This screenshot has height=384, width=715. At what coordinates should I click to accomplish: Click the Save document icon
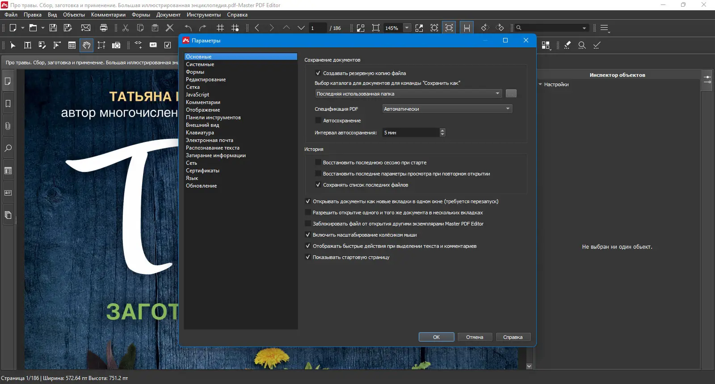pos(53,28)
